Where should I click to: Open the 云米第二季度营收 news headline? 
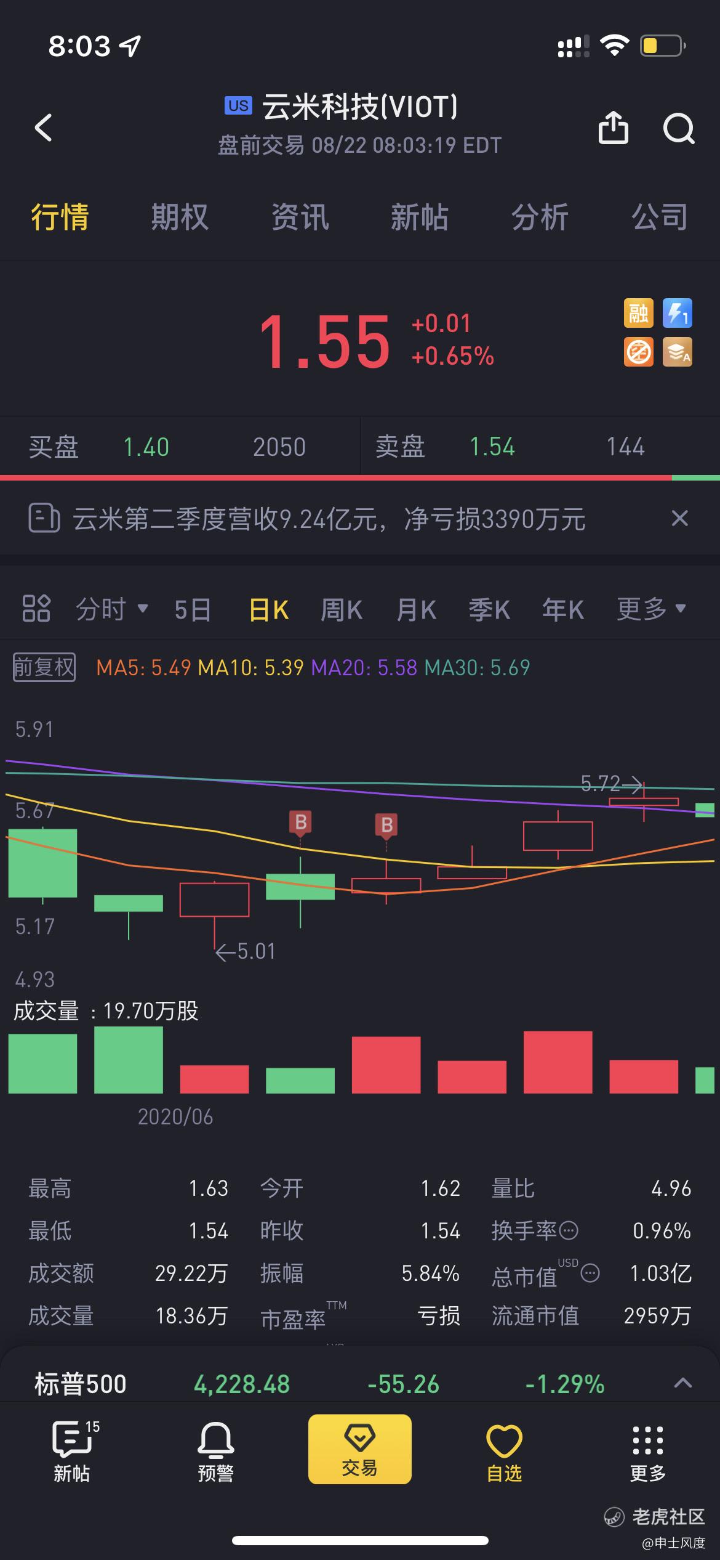click(x=329, y=519)
